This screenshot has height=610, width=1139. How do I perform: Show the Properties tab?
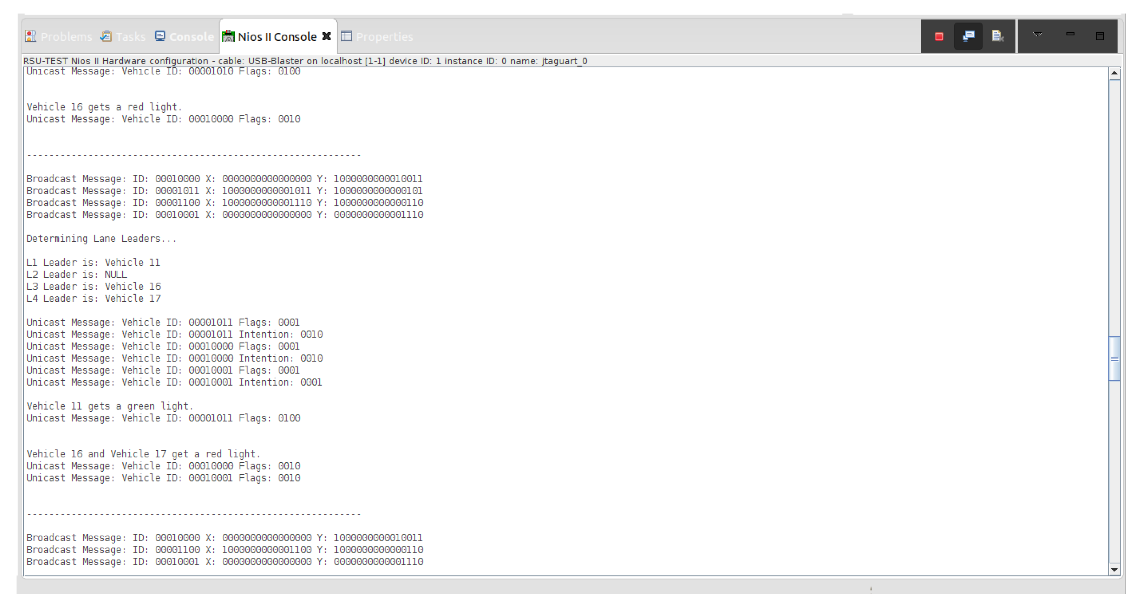click(377, 37)
